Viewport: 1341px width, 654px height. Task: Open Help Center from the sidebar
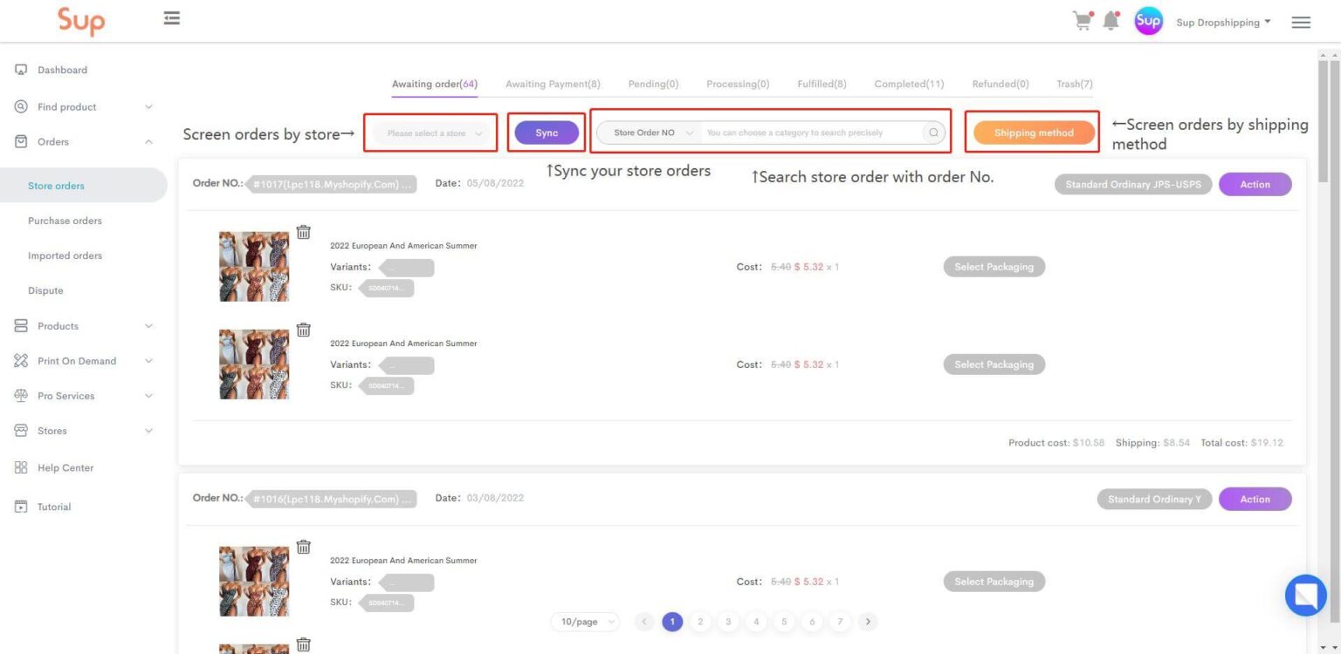pos(65,467)
